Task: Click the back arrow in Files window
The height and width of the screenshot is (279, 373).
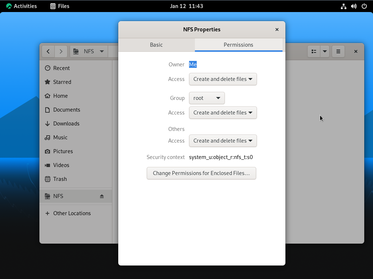Action: [x=48, y=51]
